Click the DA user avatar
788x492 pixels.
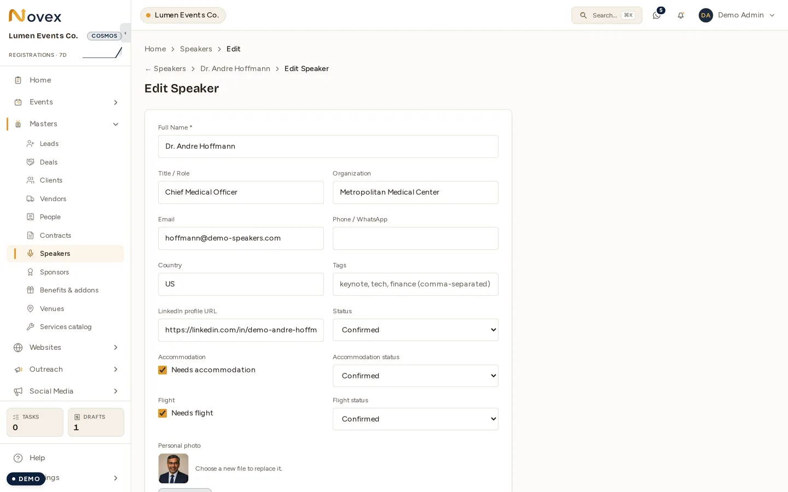pyautogui.click(x=706, y=15)
